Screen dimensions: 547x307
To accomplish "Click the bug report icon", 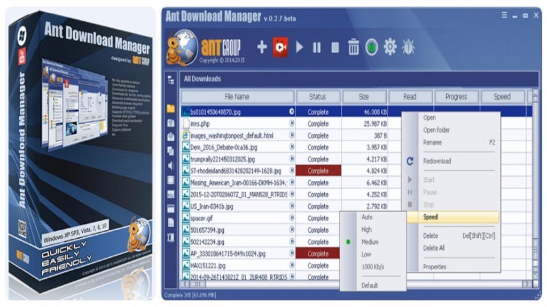I will 409,47.
